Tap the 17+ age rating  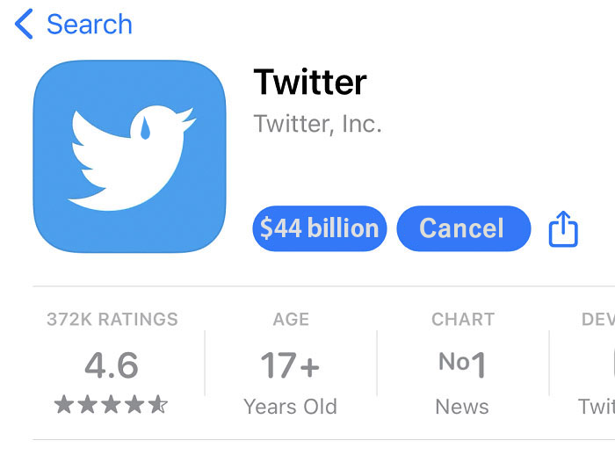tap(290, 364)
